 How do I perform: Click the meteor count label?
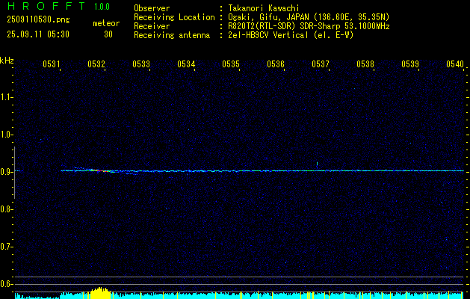(106, 23)
